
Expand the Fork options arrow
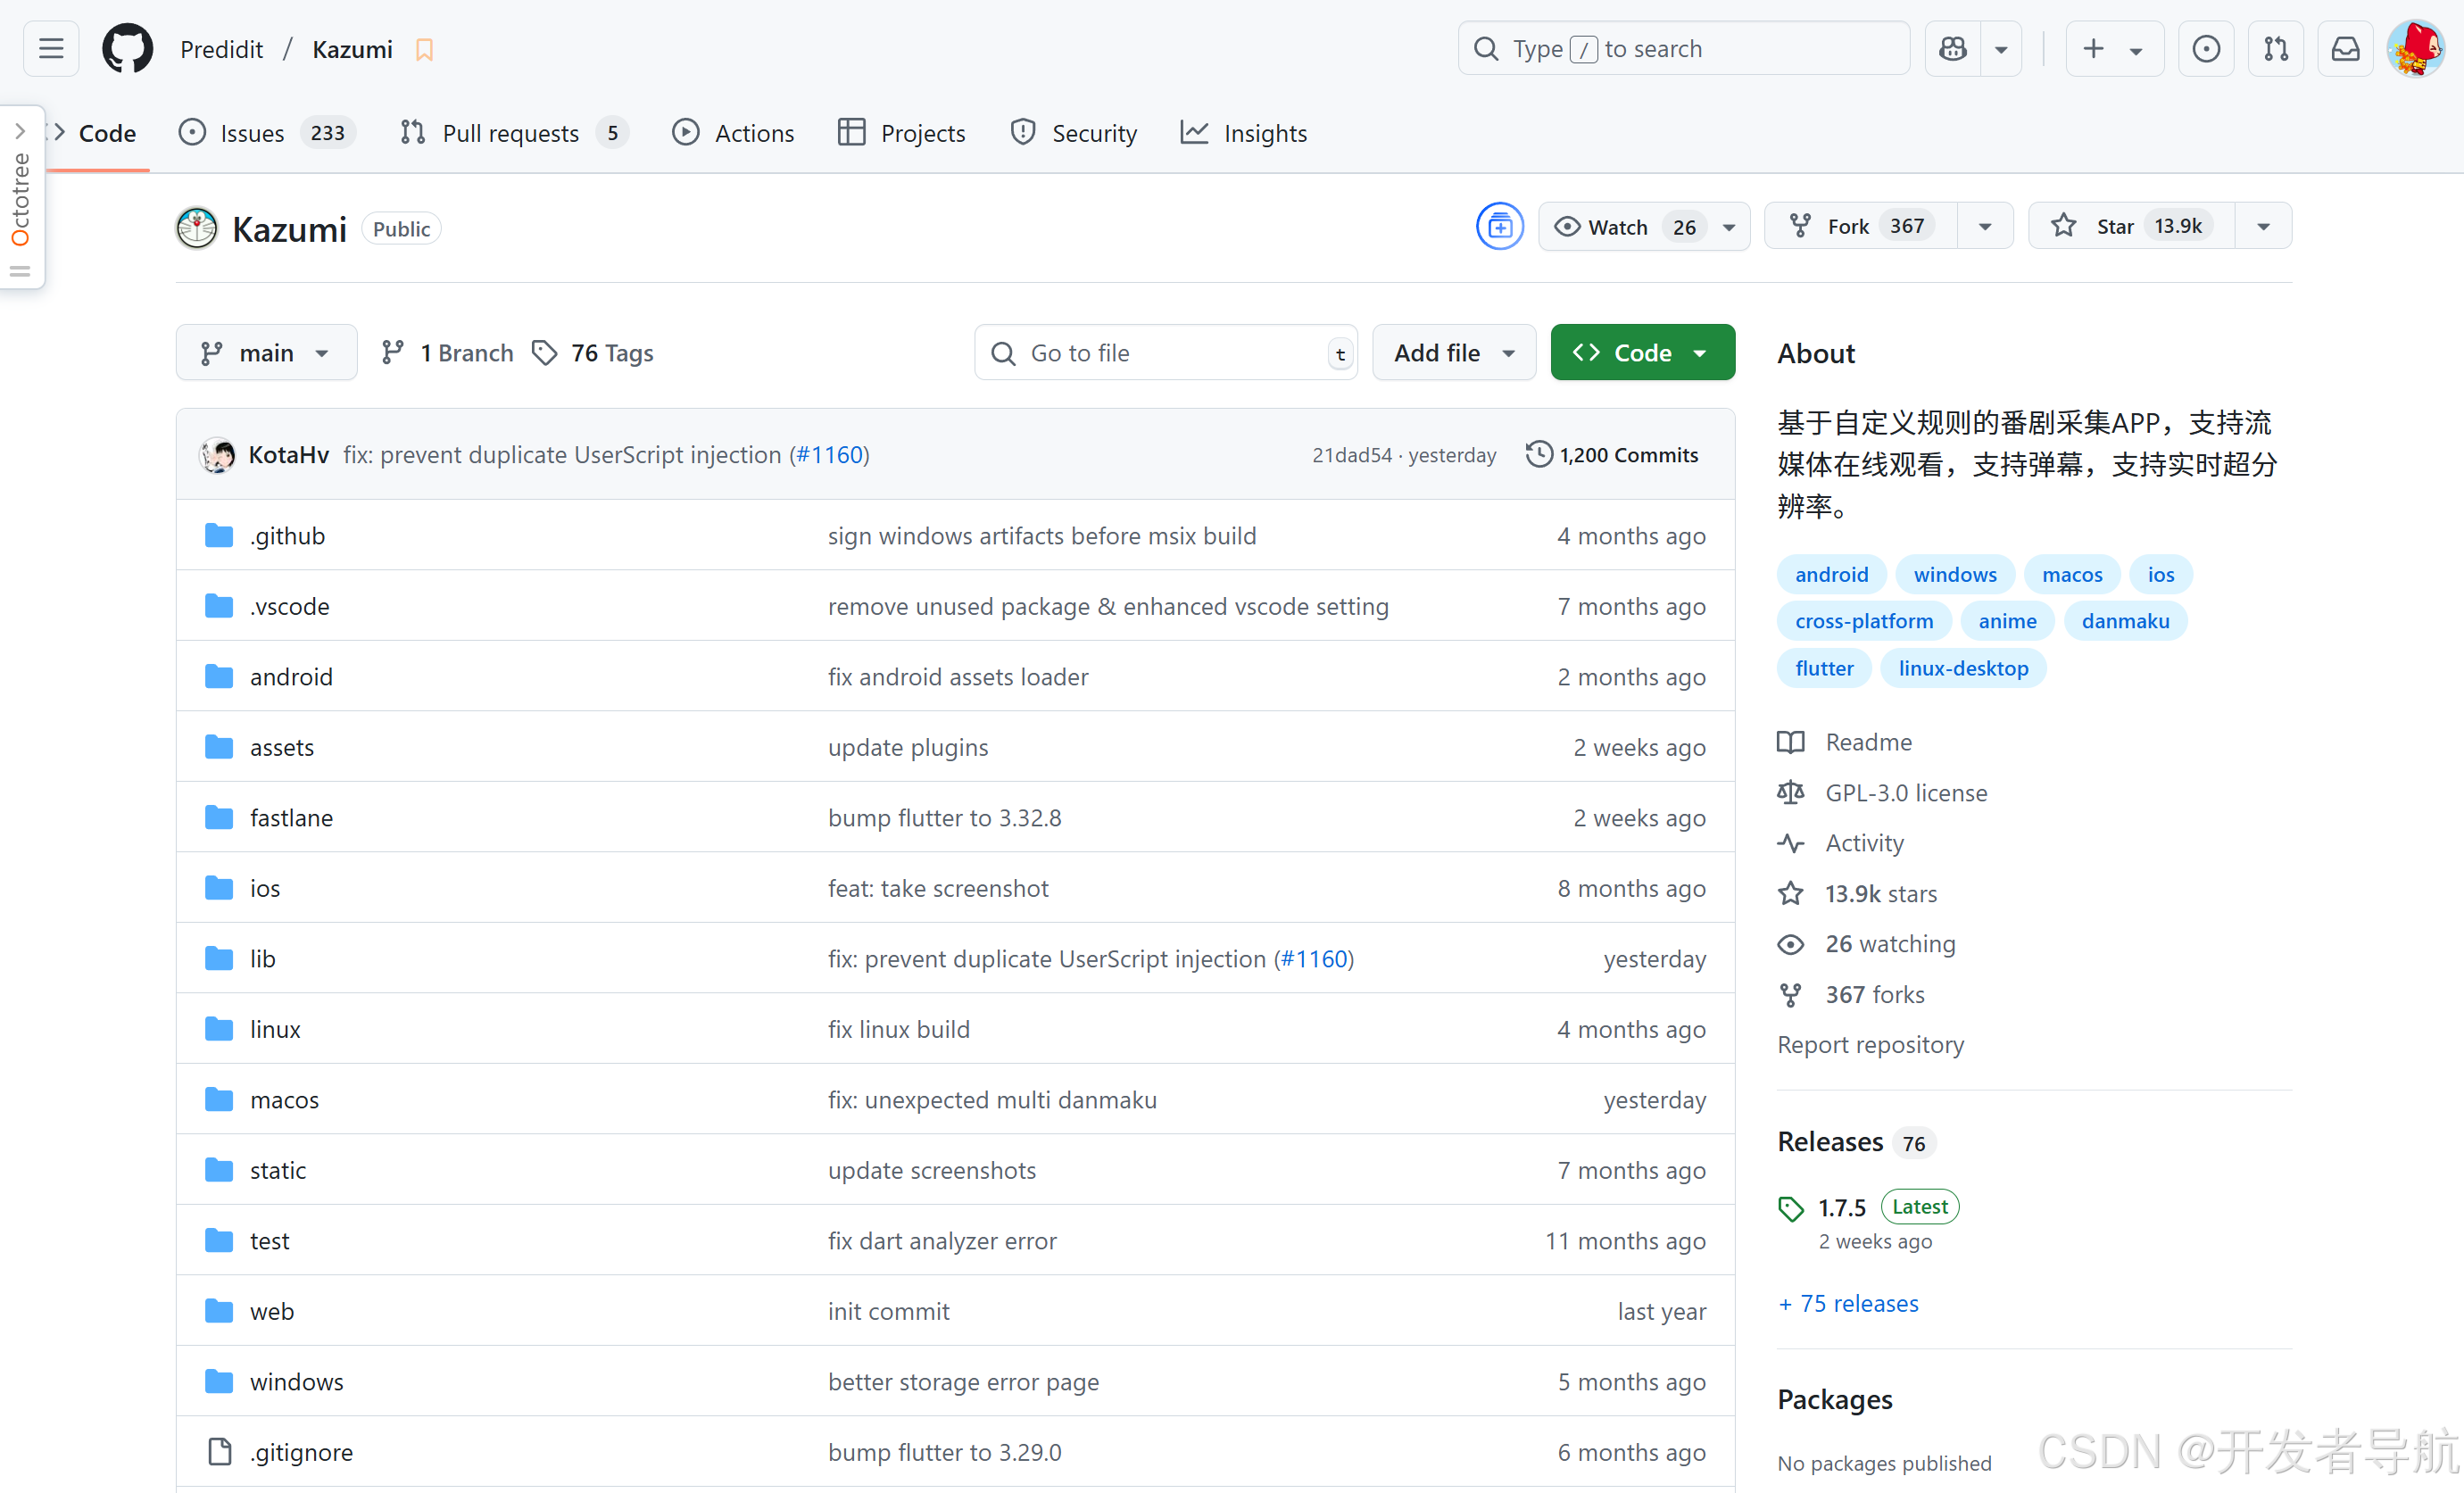point(1985,227)
